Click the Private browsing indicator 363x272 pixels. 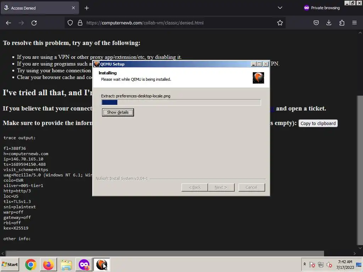[x=322, y=8]
